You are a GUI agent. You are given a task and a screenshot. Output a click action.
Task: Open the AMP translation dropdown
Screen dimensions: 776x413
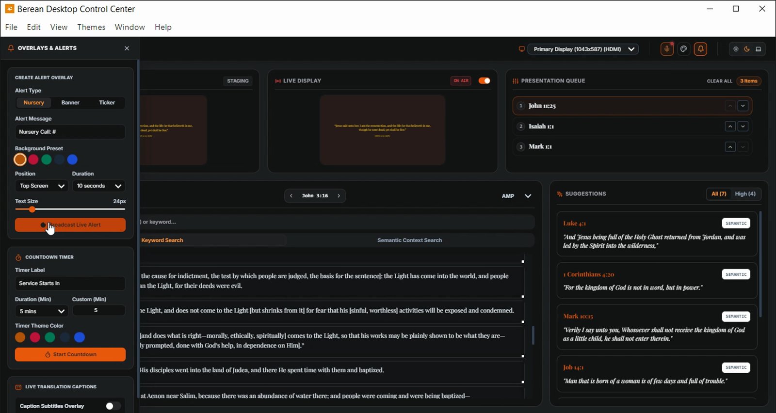pyautogui.click(x=516, y=196)
